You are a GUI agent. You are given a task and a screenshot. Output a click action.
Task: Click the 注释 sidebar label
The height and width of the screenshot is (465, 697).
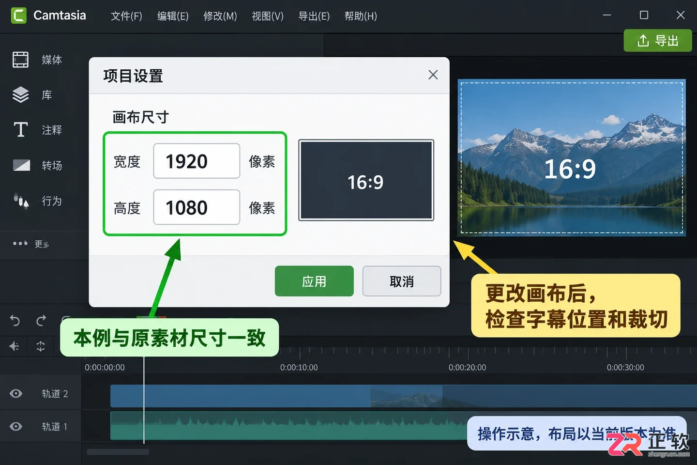52,130
